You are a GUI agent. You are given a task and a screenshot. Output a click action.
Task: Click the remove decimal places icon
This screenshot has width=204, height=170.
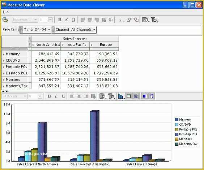[136, 20]
